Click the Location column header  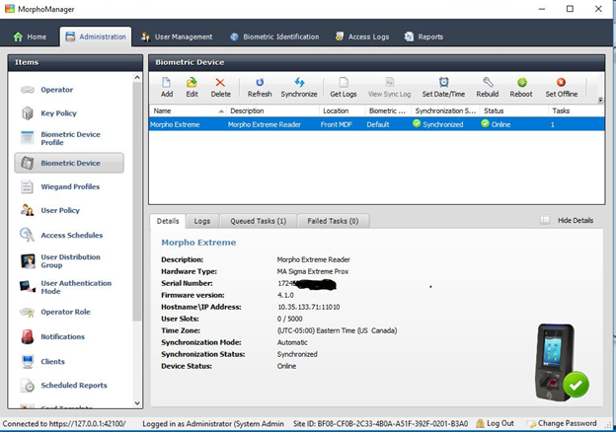(x=343, y=111)
